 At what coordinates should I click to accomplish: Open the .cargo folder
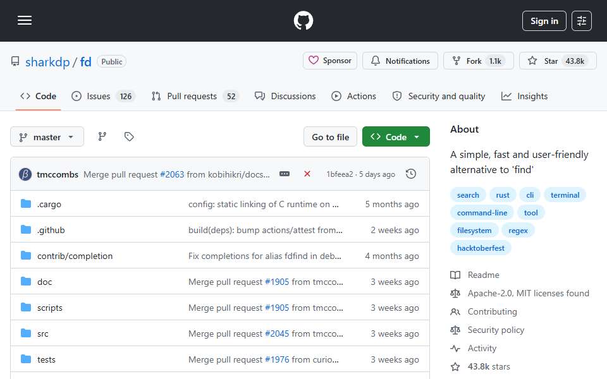coord(49,204)
